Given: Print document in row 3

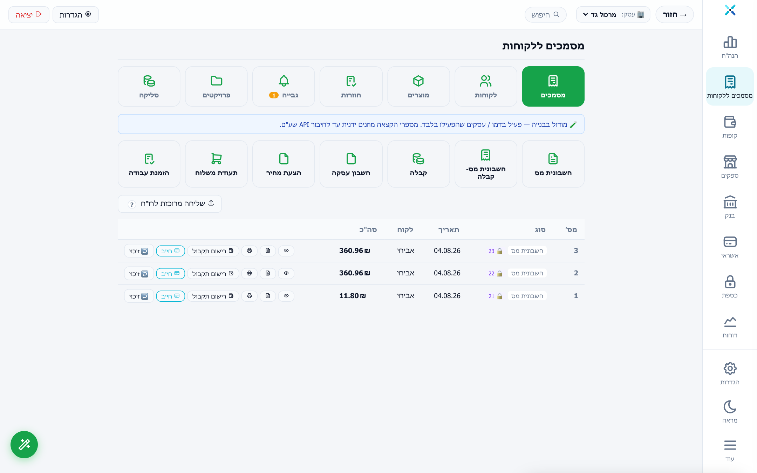Looking at the screenshot, I should click(249, 251).
